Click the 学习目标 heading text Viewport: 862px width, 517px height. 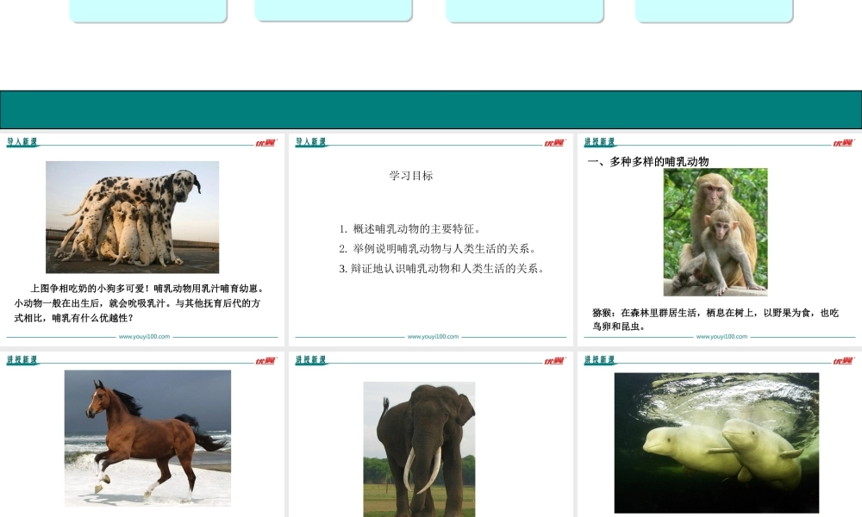click(411, 176)
